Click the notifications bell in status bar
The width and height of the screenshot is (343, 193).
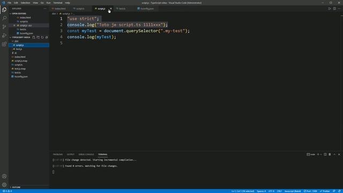339,191
